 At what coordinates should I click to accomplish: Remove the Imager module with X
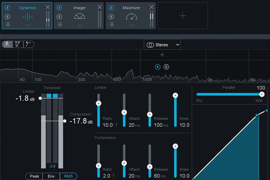100,7
